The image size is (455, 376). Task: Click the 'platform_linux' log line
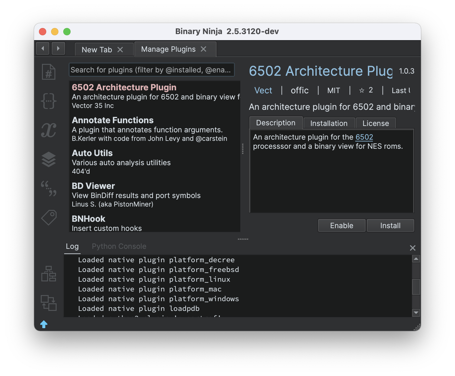click(154, 279)
